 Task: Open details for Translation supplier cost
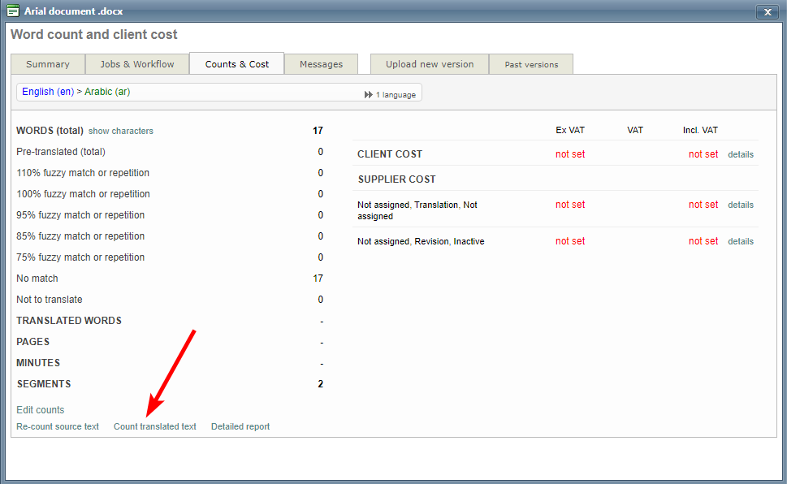pyautogui.click(x=740, y=205)
